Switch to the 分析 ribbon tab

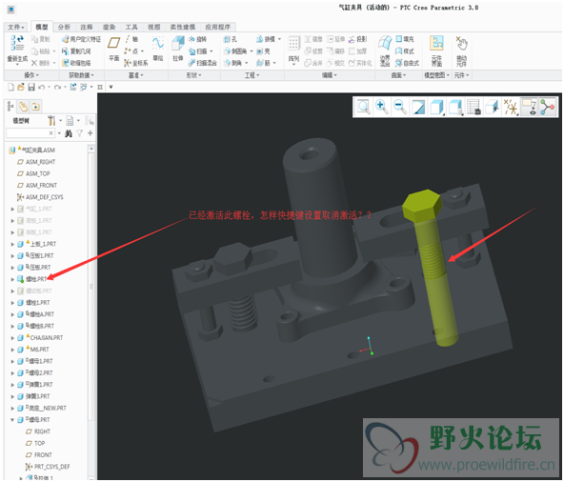pyautogui.click(x=64, y=27)
